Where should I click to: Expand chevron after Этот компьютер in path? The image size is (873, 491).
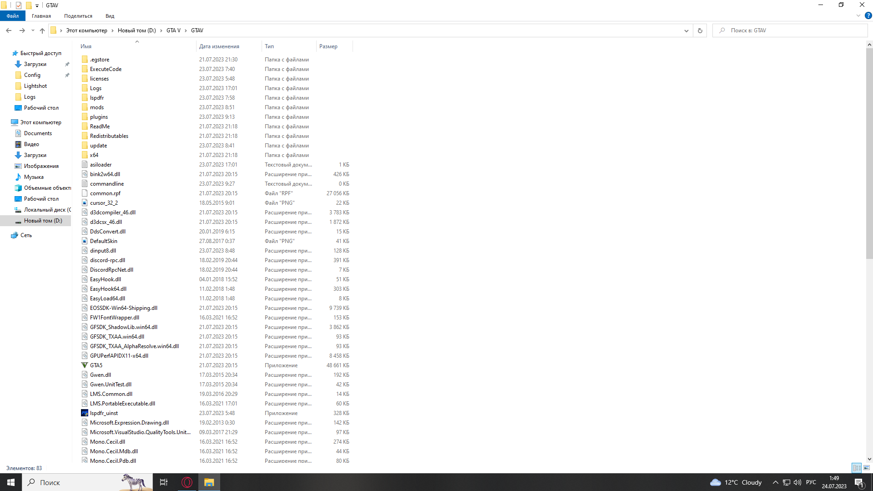(112, 30)
